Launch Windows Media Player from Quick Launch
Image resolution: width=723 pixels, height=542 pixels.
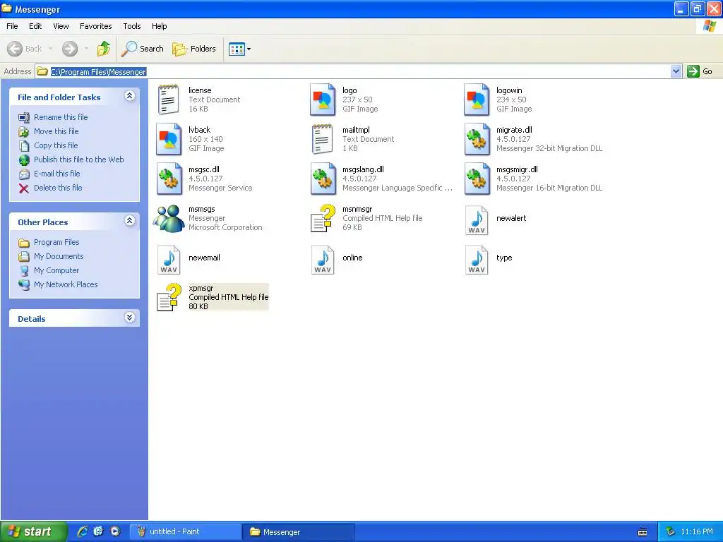(x=115, y=531)
